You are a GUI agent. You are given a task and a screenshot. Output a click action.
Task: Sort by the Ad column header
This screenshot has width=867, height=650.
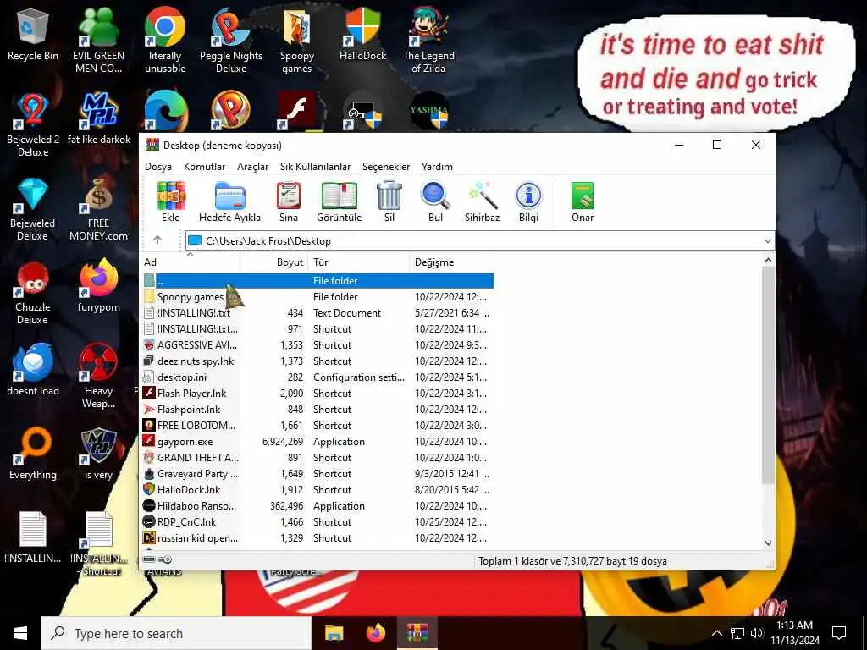click(190, 262)
